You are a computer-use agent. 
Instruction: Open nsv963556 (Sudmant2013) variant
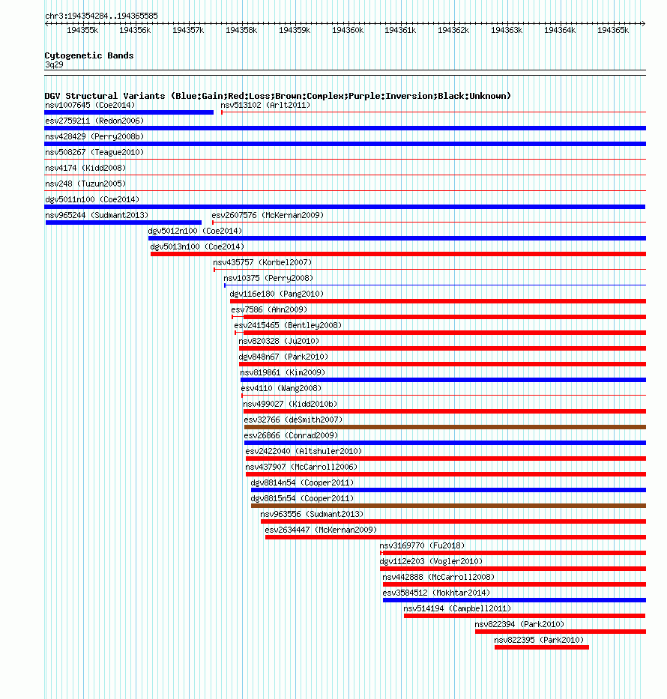coord(312,514)
